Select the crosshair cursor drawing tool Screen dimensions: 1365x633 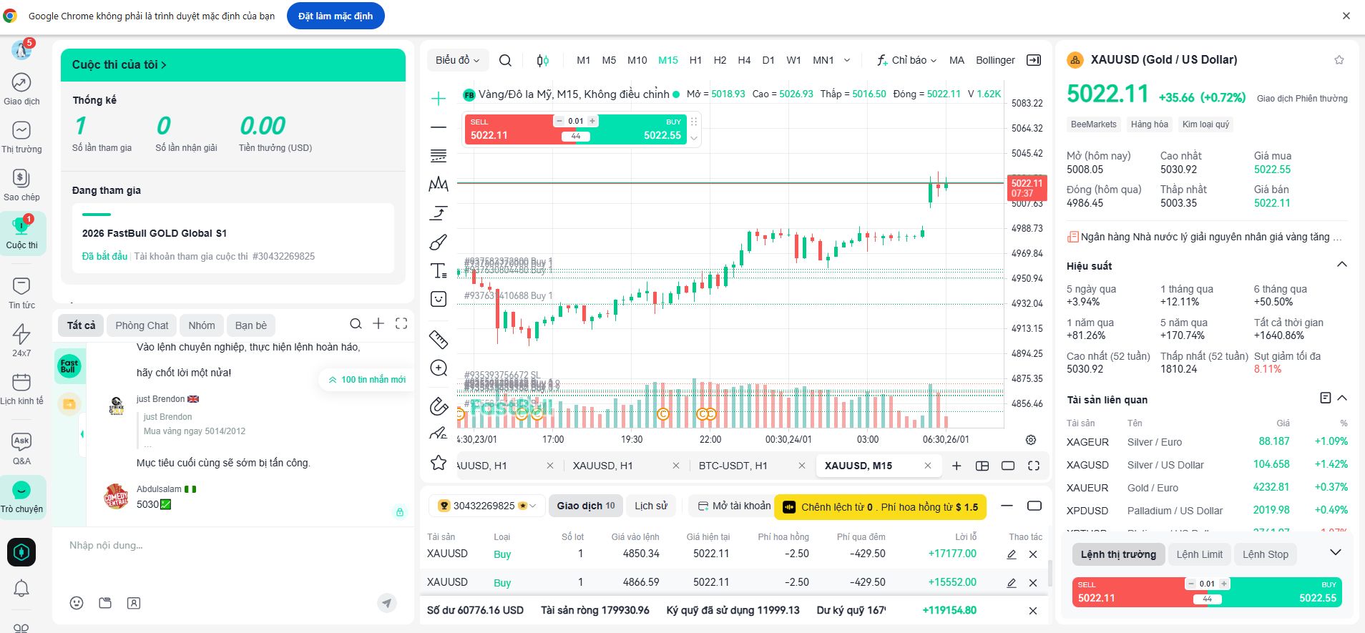point(439,99)
